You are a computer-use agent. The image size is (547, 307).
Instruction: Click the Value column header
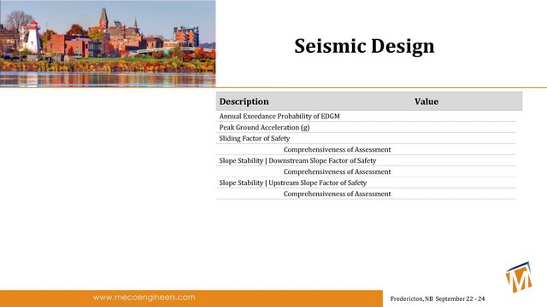[x=426, y=101]
